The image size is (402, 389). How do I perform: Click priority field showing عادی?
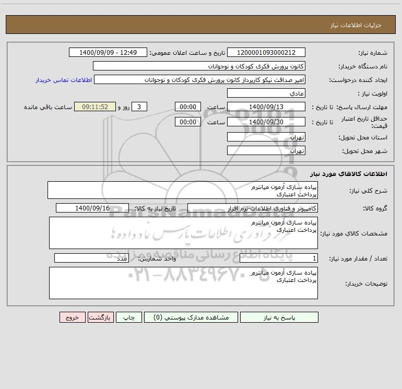click(x=266, y=93)
